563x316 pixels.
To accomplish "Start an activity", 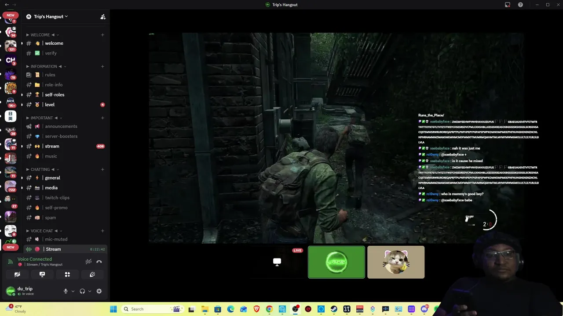I will pos(67,274).
